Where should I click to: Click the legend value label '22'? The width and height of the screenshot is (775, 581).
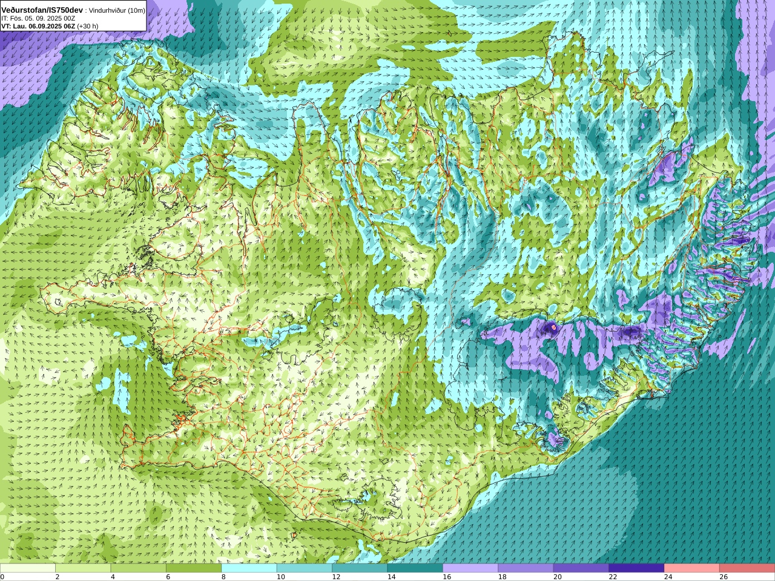pos(613,577)
